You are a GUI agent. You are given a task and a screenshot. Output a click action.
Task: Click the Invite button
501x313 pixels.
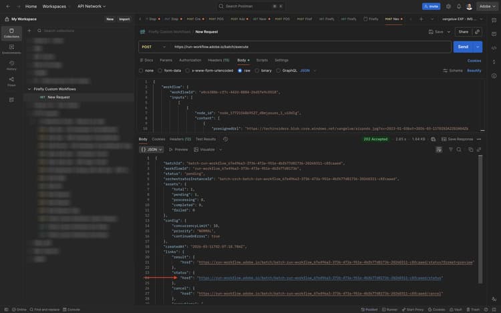(431, 7)
